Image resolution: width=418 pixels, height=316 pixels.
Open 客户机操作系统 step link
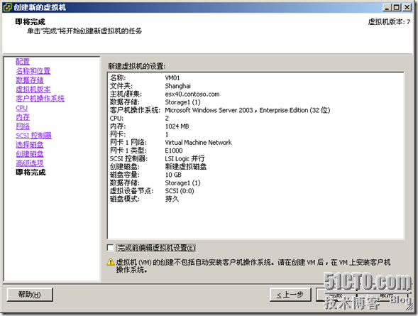click(40, 99)
